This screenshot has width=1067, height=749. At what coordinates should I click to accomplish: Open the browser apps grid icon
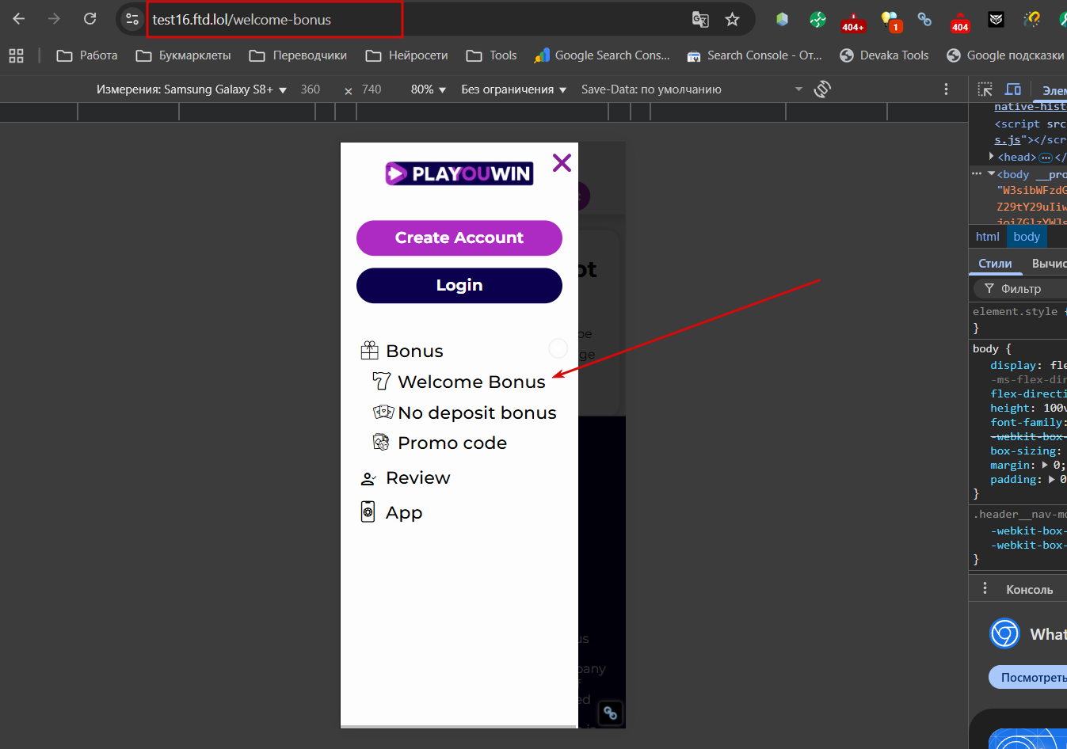coord(16,55)
